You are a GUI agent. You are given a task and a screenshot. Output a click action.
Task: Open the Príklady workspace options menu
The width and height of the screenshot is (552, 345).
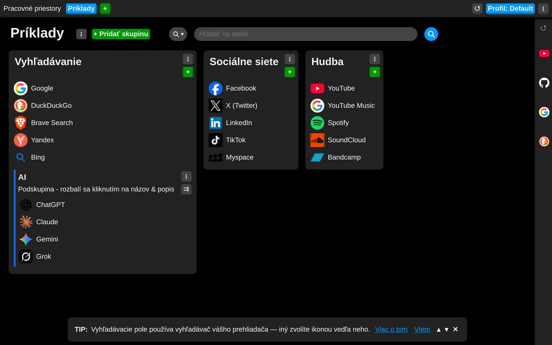tap(82, 34)
